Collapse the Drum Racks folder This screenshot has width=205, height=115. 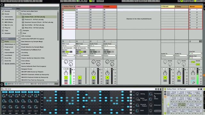(x=19, y=14)
